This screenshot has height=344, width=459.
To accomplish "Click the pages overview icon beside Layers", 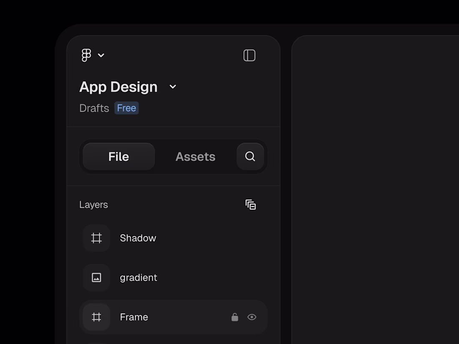I will (x=251, y=204).
